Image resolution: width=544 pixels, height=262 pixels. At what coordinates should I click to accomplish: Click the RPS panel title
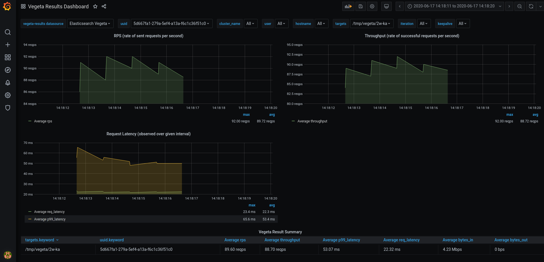click(149, 36)
